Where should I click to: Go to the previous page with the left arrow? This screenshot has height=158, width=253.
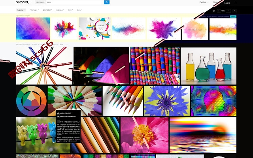pos(228,11)
